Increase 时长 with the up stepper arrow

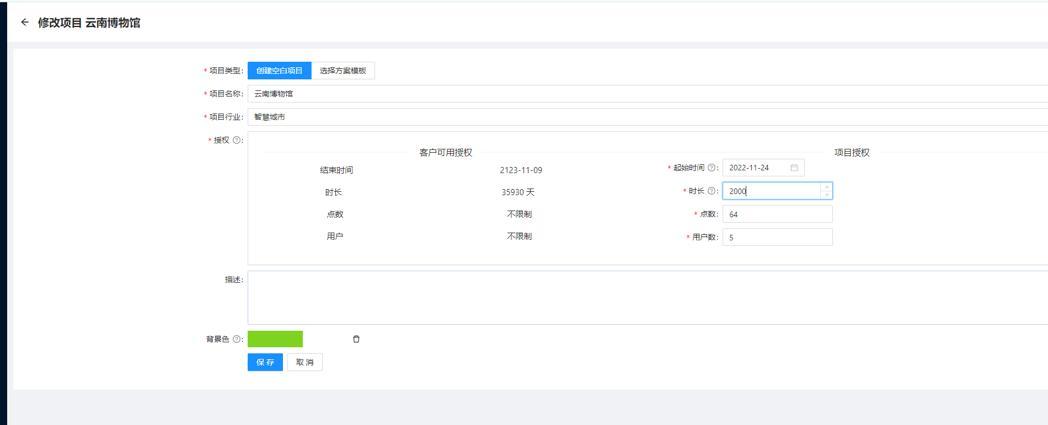(x=826, y=187)
